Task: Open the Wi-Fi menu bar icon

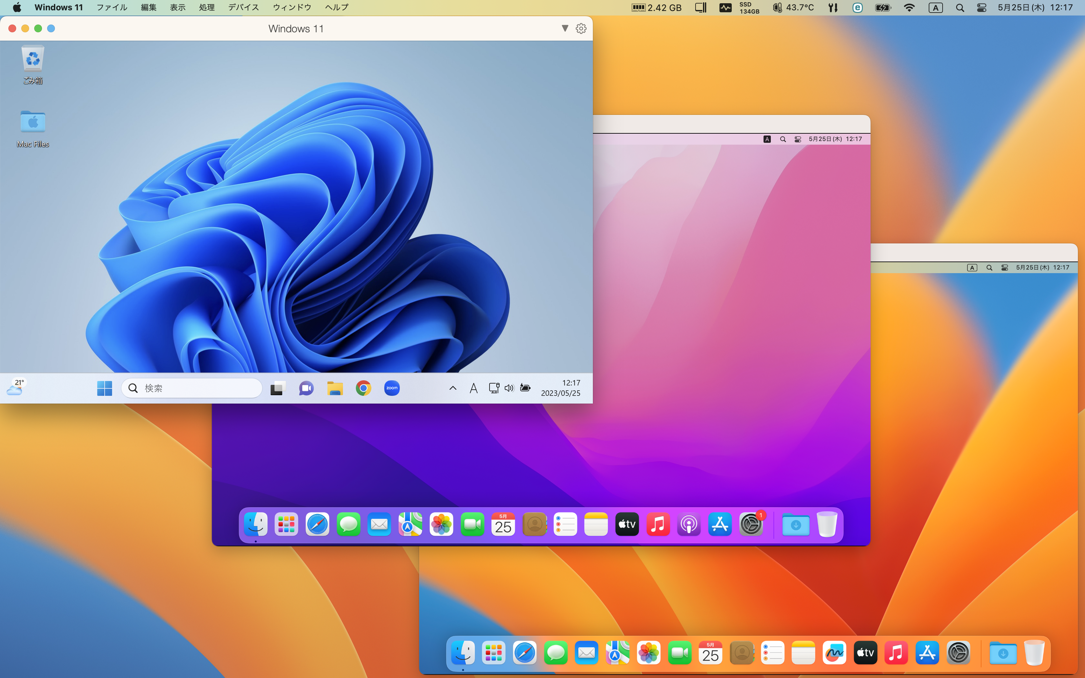Action: click(x=909, y=8)
